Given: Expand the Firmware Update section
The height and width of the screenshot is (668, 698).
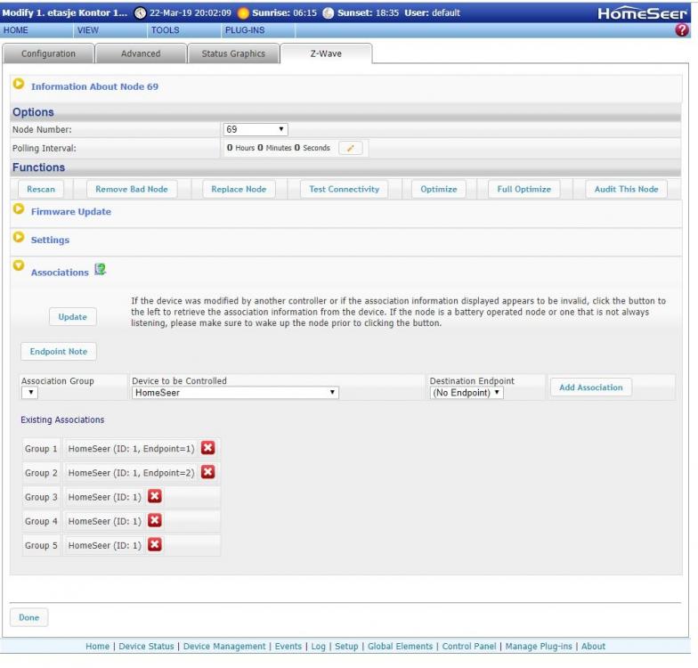Looking at the screenshot, I should [x=18, y=211].
